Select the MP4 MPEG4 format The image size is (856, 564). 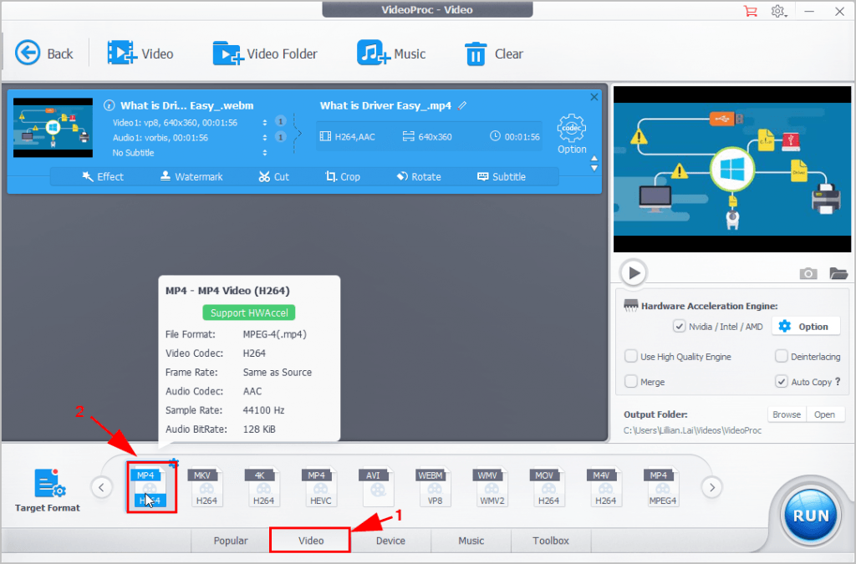[662, 486]
